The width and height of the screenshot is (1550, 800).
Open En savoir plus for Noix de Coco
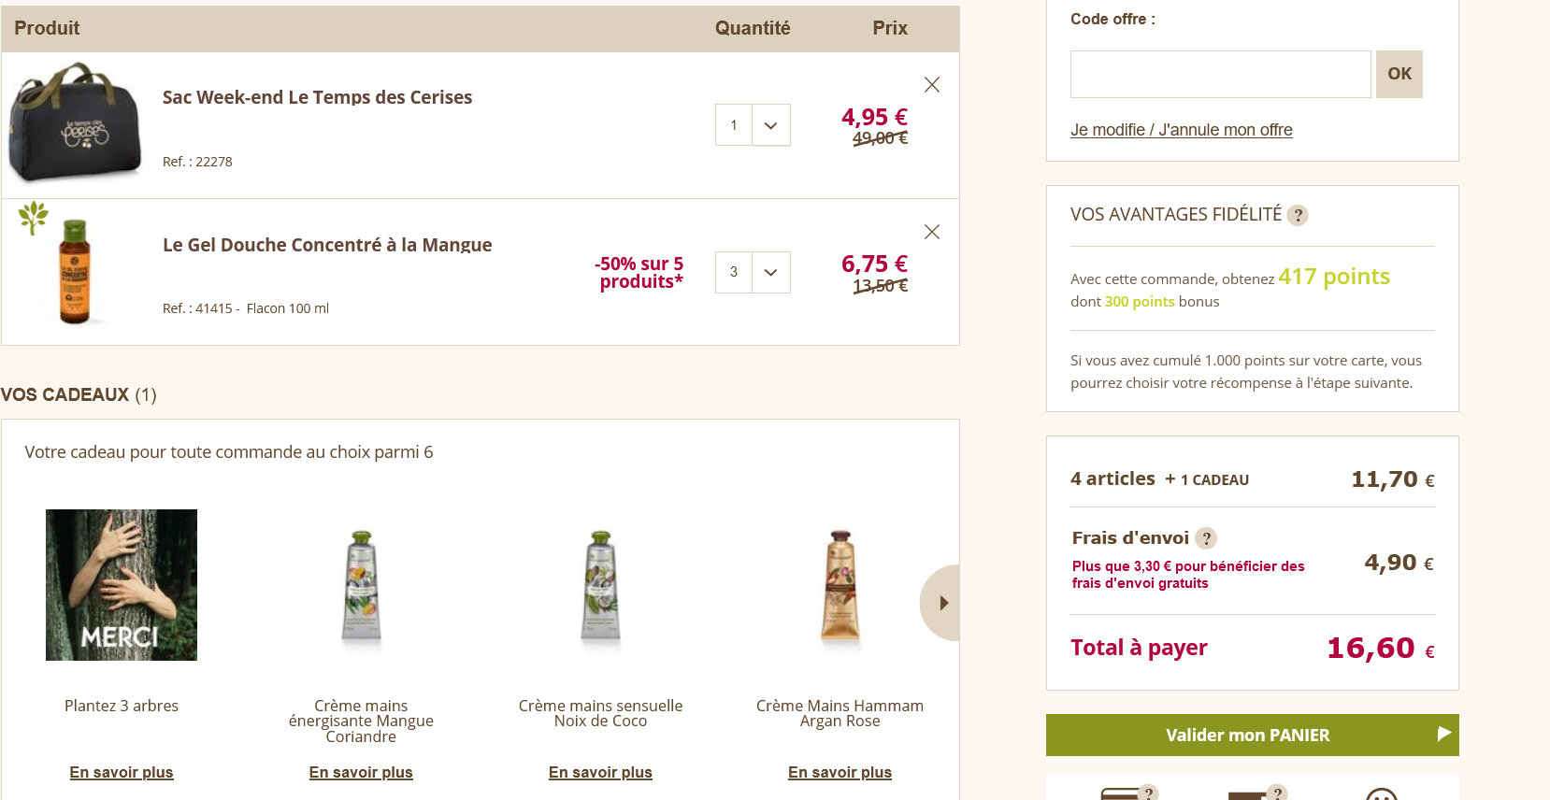tap(600, 772)
